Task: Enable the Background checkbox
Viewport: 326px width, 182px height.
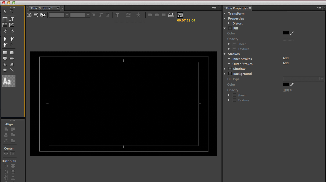Action: point(230,74)
